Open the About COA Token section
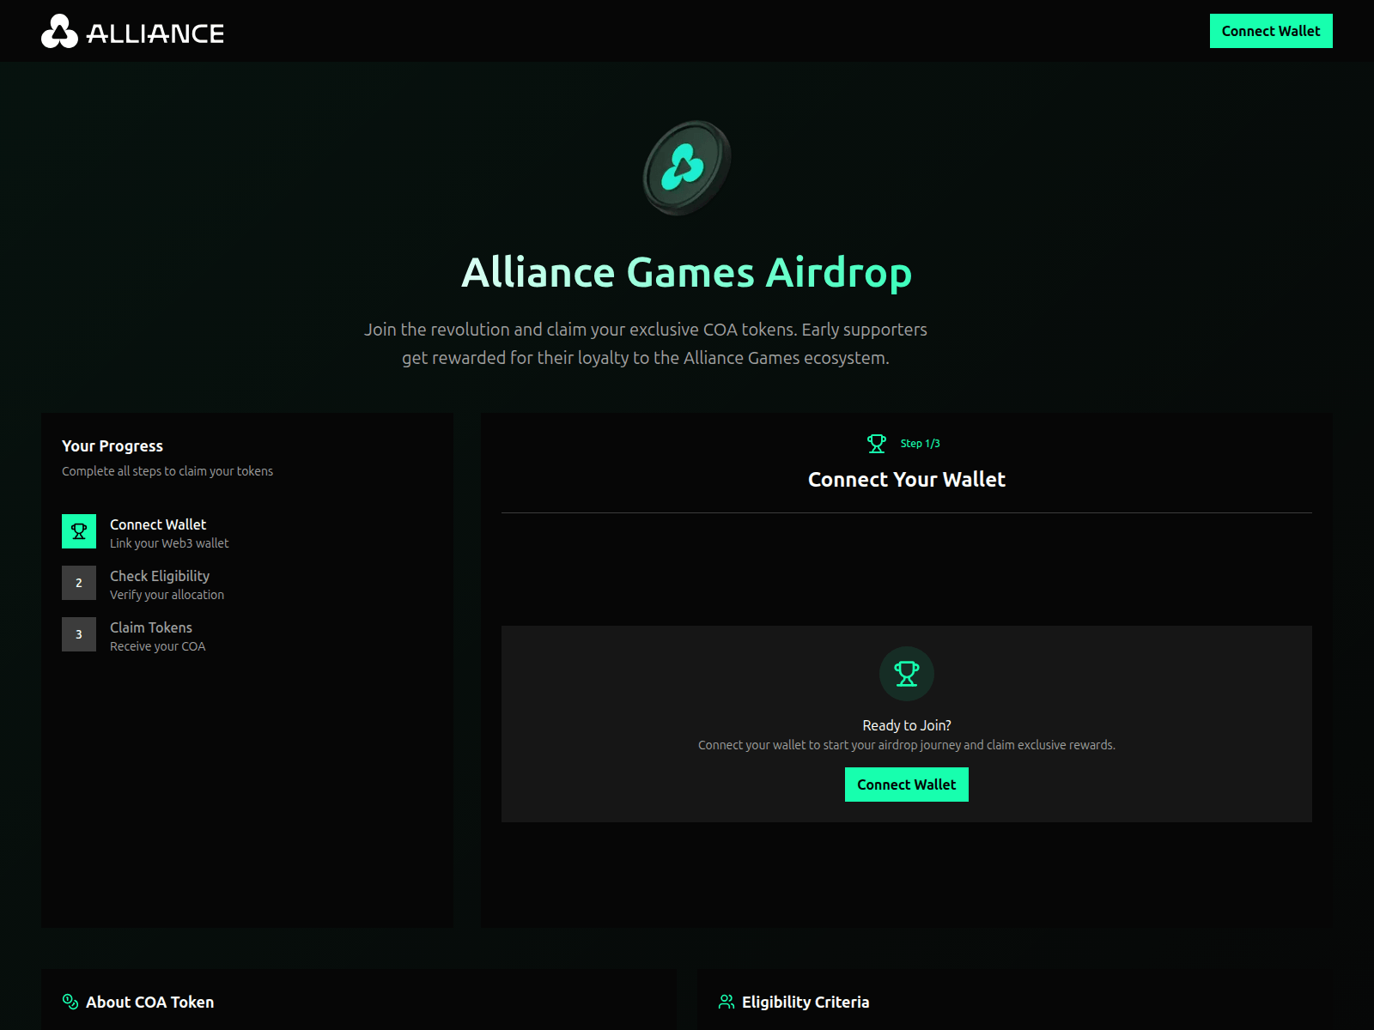The height and width of the screenshot is (1030, 1374). (150, 1002)
